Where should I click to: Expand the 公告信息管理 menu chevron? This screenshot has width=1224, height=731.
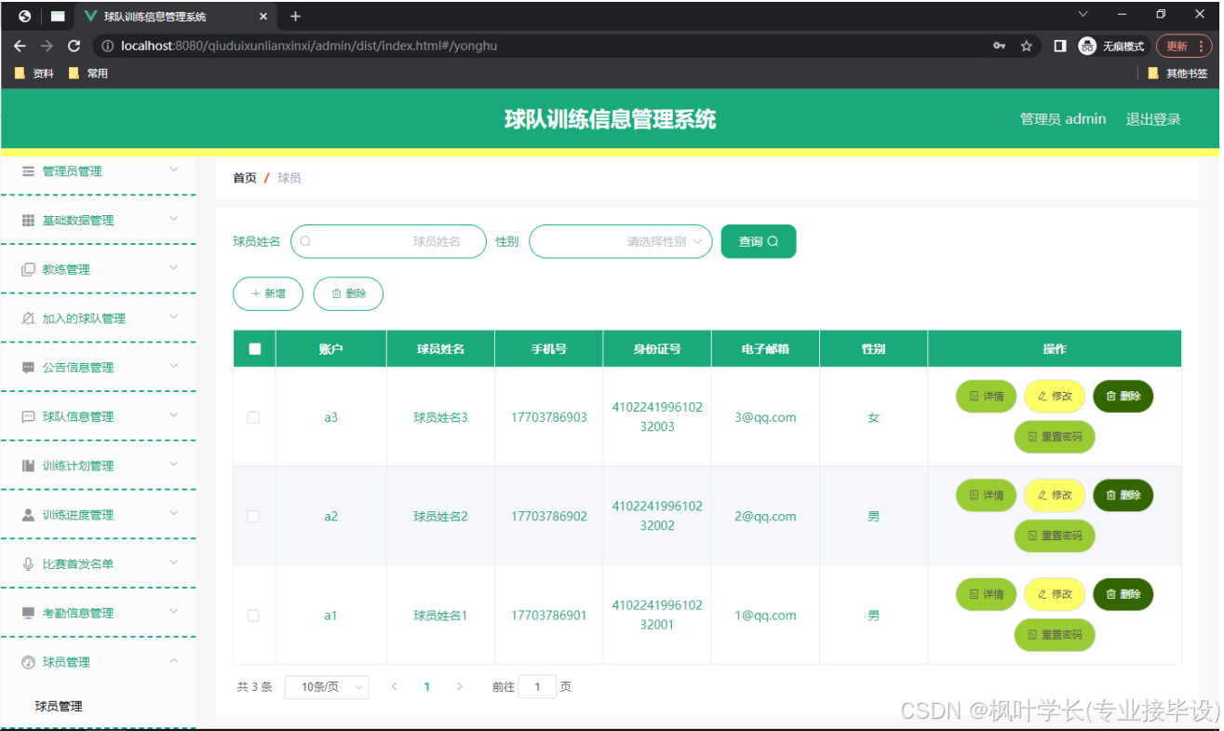pos(173,366)
